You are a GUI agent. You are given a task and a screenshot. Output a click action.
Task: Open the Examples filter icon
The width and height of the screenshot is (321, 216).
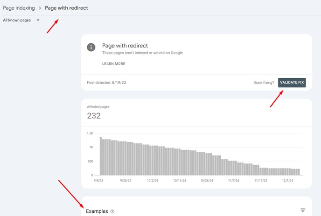click(303, 210)
